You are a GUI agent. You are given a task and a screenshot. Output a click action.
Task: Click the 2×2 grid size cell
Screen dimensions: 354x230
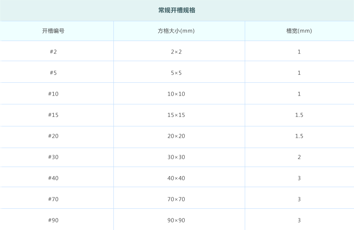pos(176,52)
